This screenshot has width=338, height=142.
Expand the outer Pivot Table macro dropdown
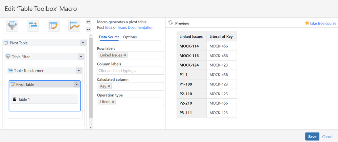(83, 43)
